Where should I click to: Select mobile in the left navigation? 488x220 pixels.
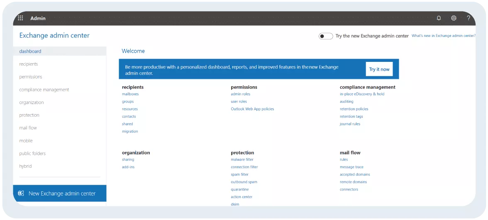tap(26, 141)
